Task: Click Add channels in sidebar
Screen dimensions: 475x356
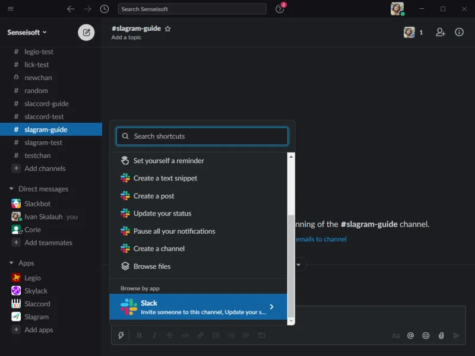Action: [45, 169]
